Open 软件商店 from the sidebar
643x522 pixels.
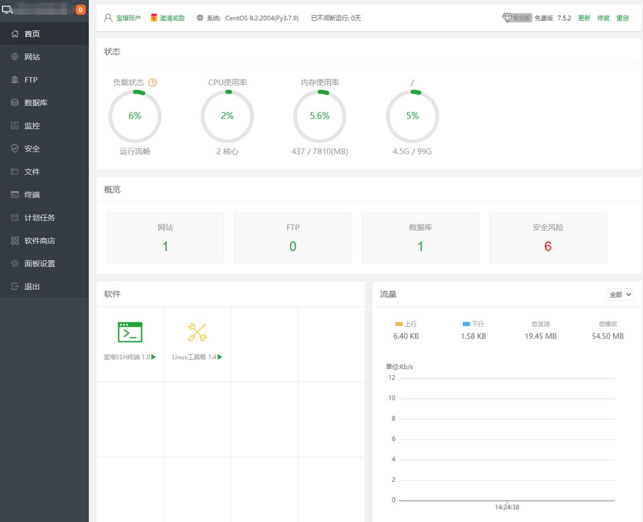tap(40, 241)
